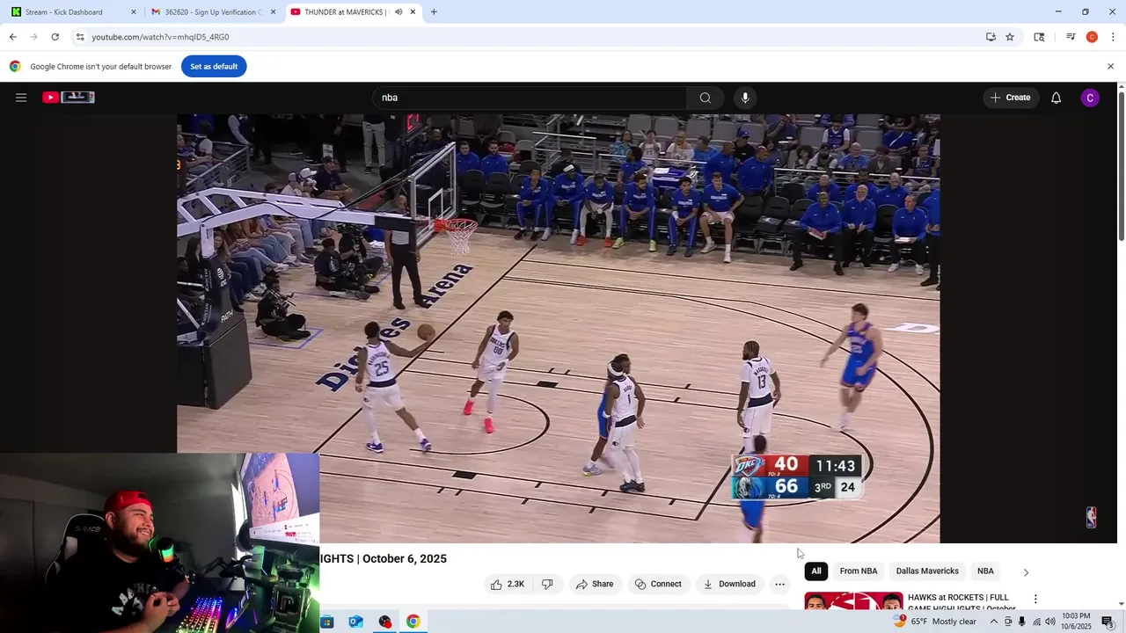Switch to Chrome in the taskbar
Image resolution: width=1126 pixels, height=633 pixels.
tap(413, 622)
